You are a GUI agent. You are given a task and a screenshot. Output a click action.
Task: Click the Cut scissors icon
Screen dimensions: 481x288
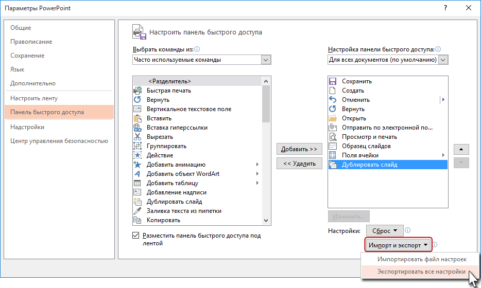[138, 137]
